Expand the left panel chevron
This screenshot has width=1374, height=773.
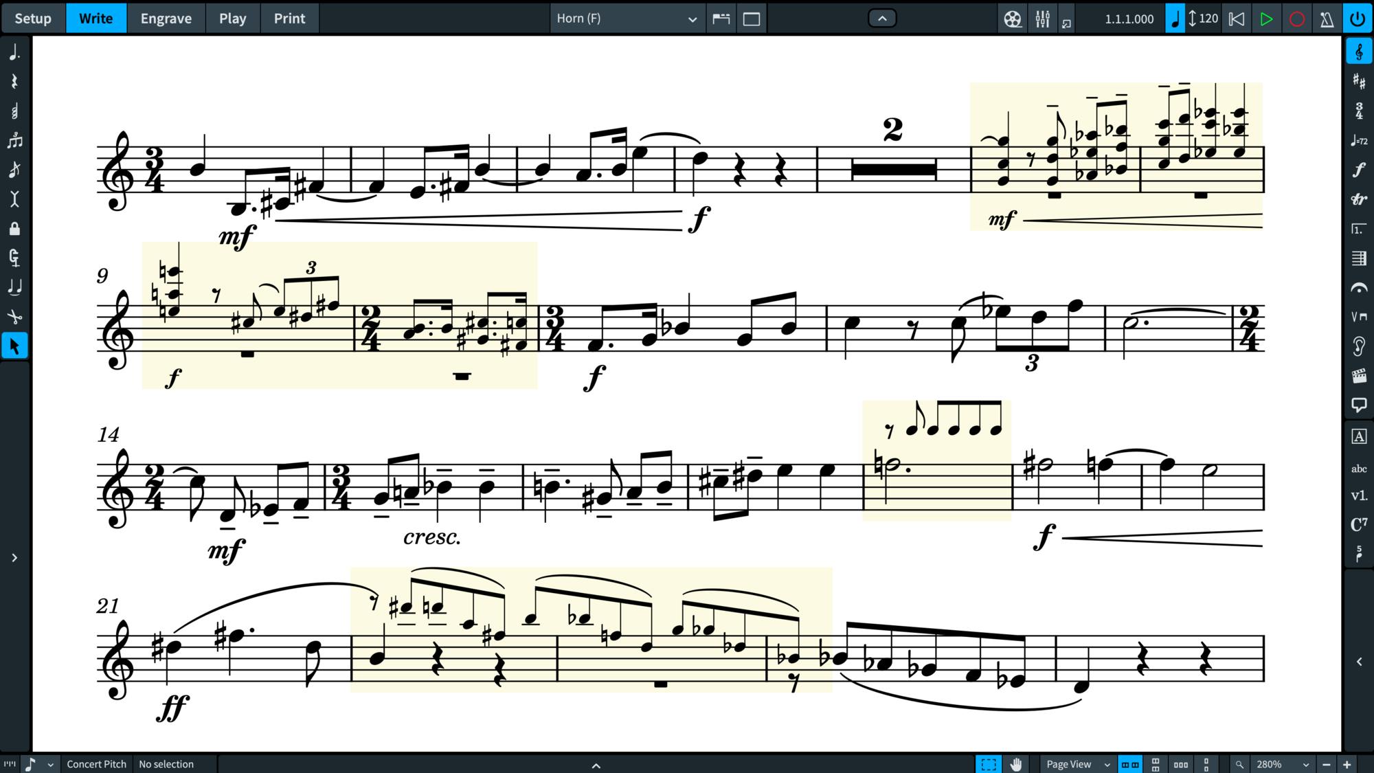(14, 558)
